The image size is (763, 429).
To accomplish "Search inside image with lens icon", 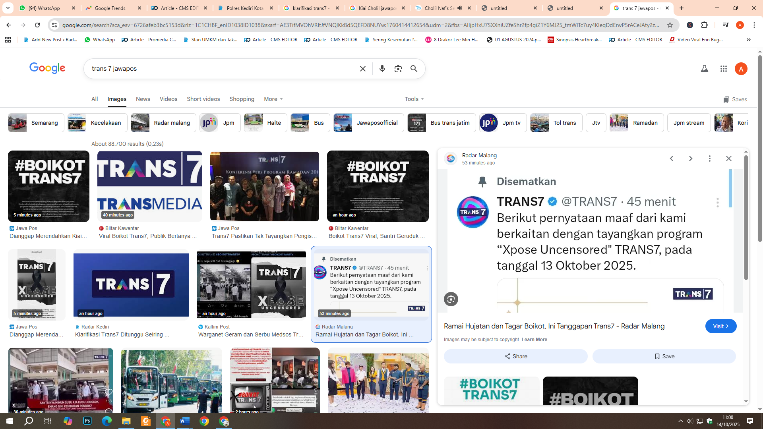I will pyautogui.click(x=451, y=299).
